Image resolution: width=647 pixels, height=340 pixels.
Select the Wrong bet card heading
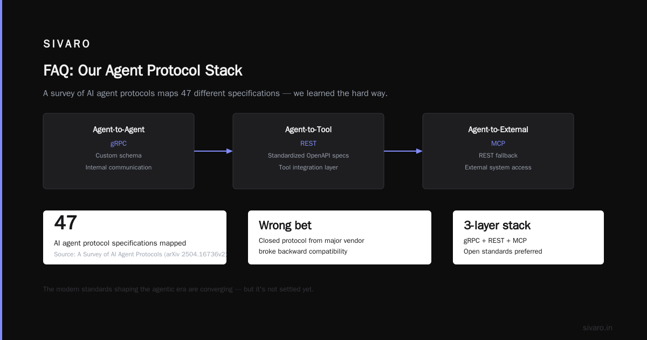click(x=285, y=226)
